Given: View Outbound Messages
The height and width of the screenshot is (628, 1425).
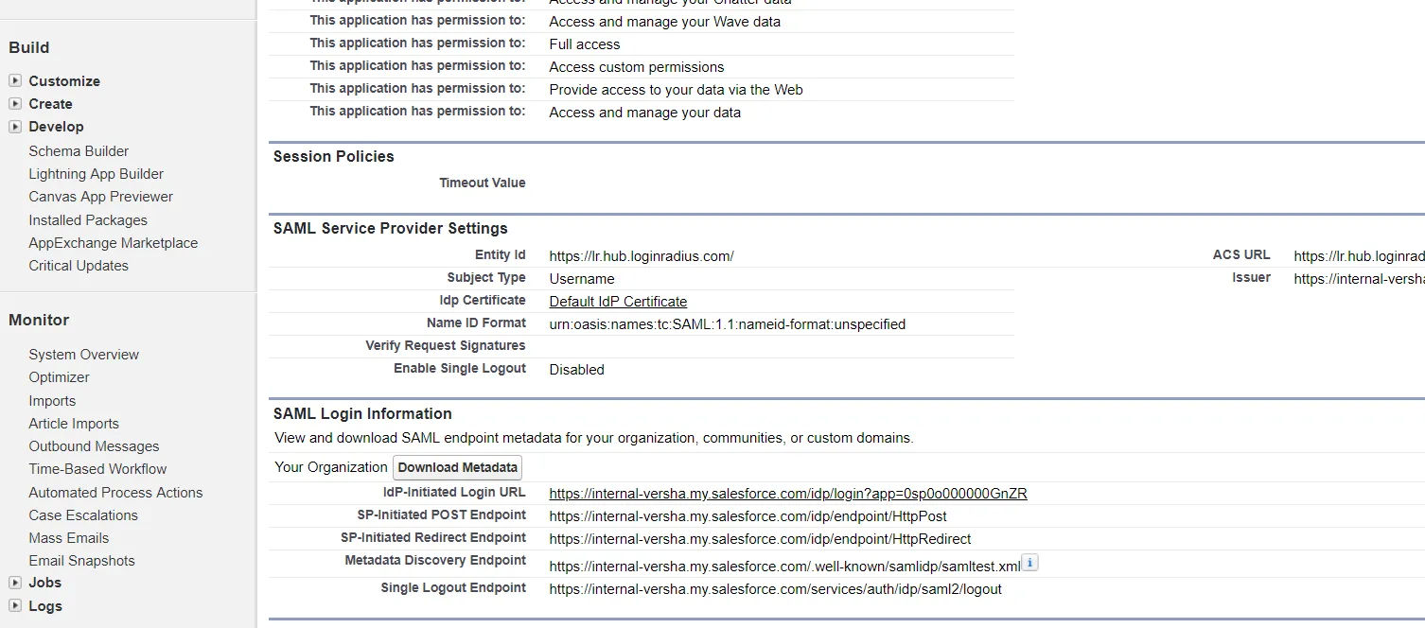Looking at the screenshot, I should tap(94, 445).
